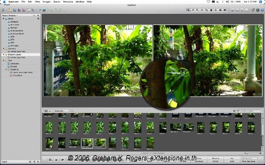The height and width of the screenshot is (165, 265).
Task: Click the New Light Table icon
Action: click(33, 10)
